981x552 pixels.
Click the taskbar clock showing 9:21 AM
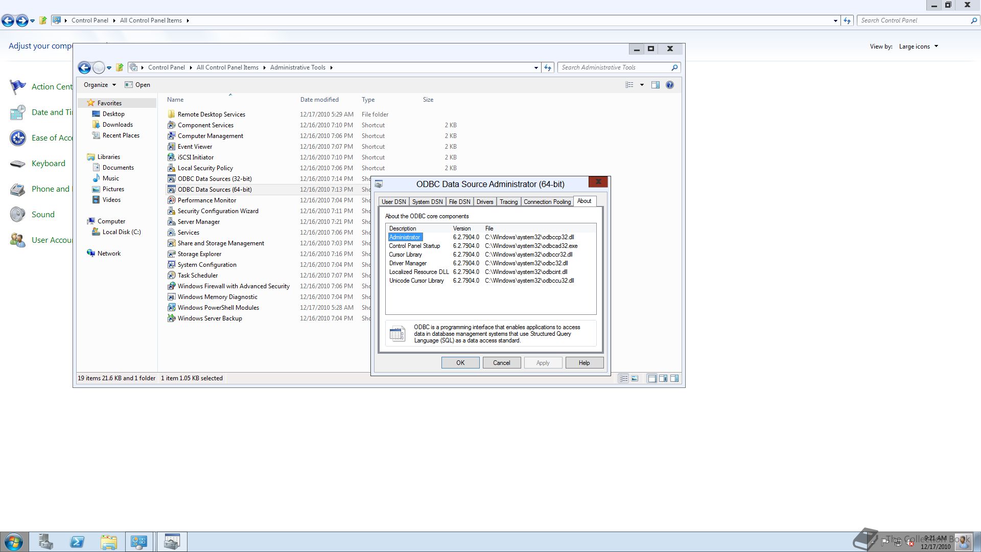point(936,542)
